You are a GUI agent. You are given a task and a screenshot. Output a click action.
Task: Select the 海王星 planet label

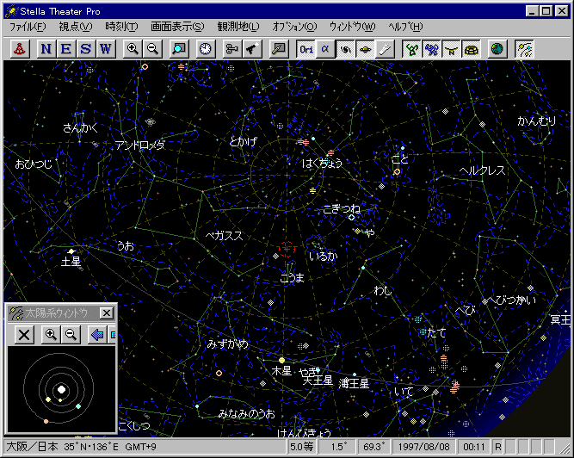click(x=354, y=383)
